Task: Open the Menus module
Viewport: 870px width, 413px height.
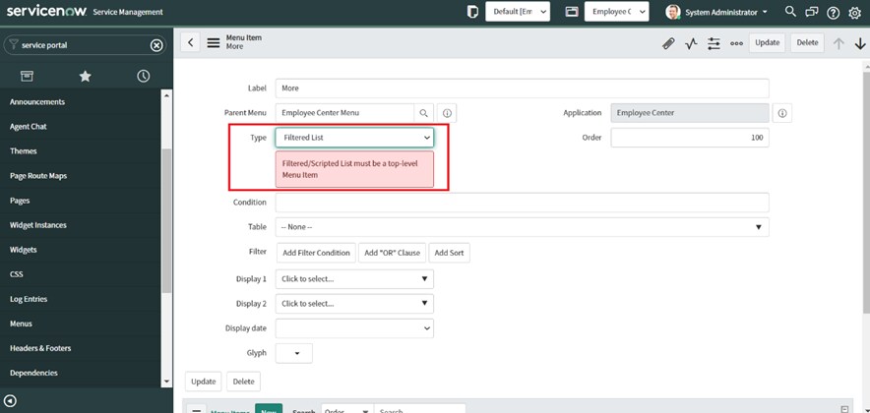Action: [x=21, y=324]
